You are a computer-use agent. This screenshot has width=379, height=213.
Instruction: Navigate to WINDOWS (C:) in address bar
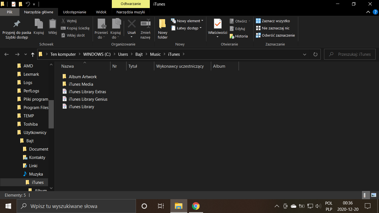point(97,54)
